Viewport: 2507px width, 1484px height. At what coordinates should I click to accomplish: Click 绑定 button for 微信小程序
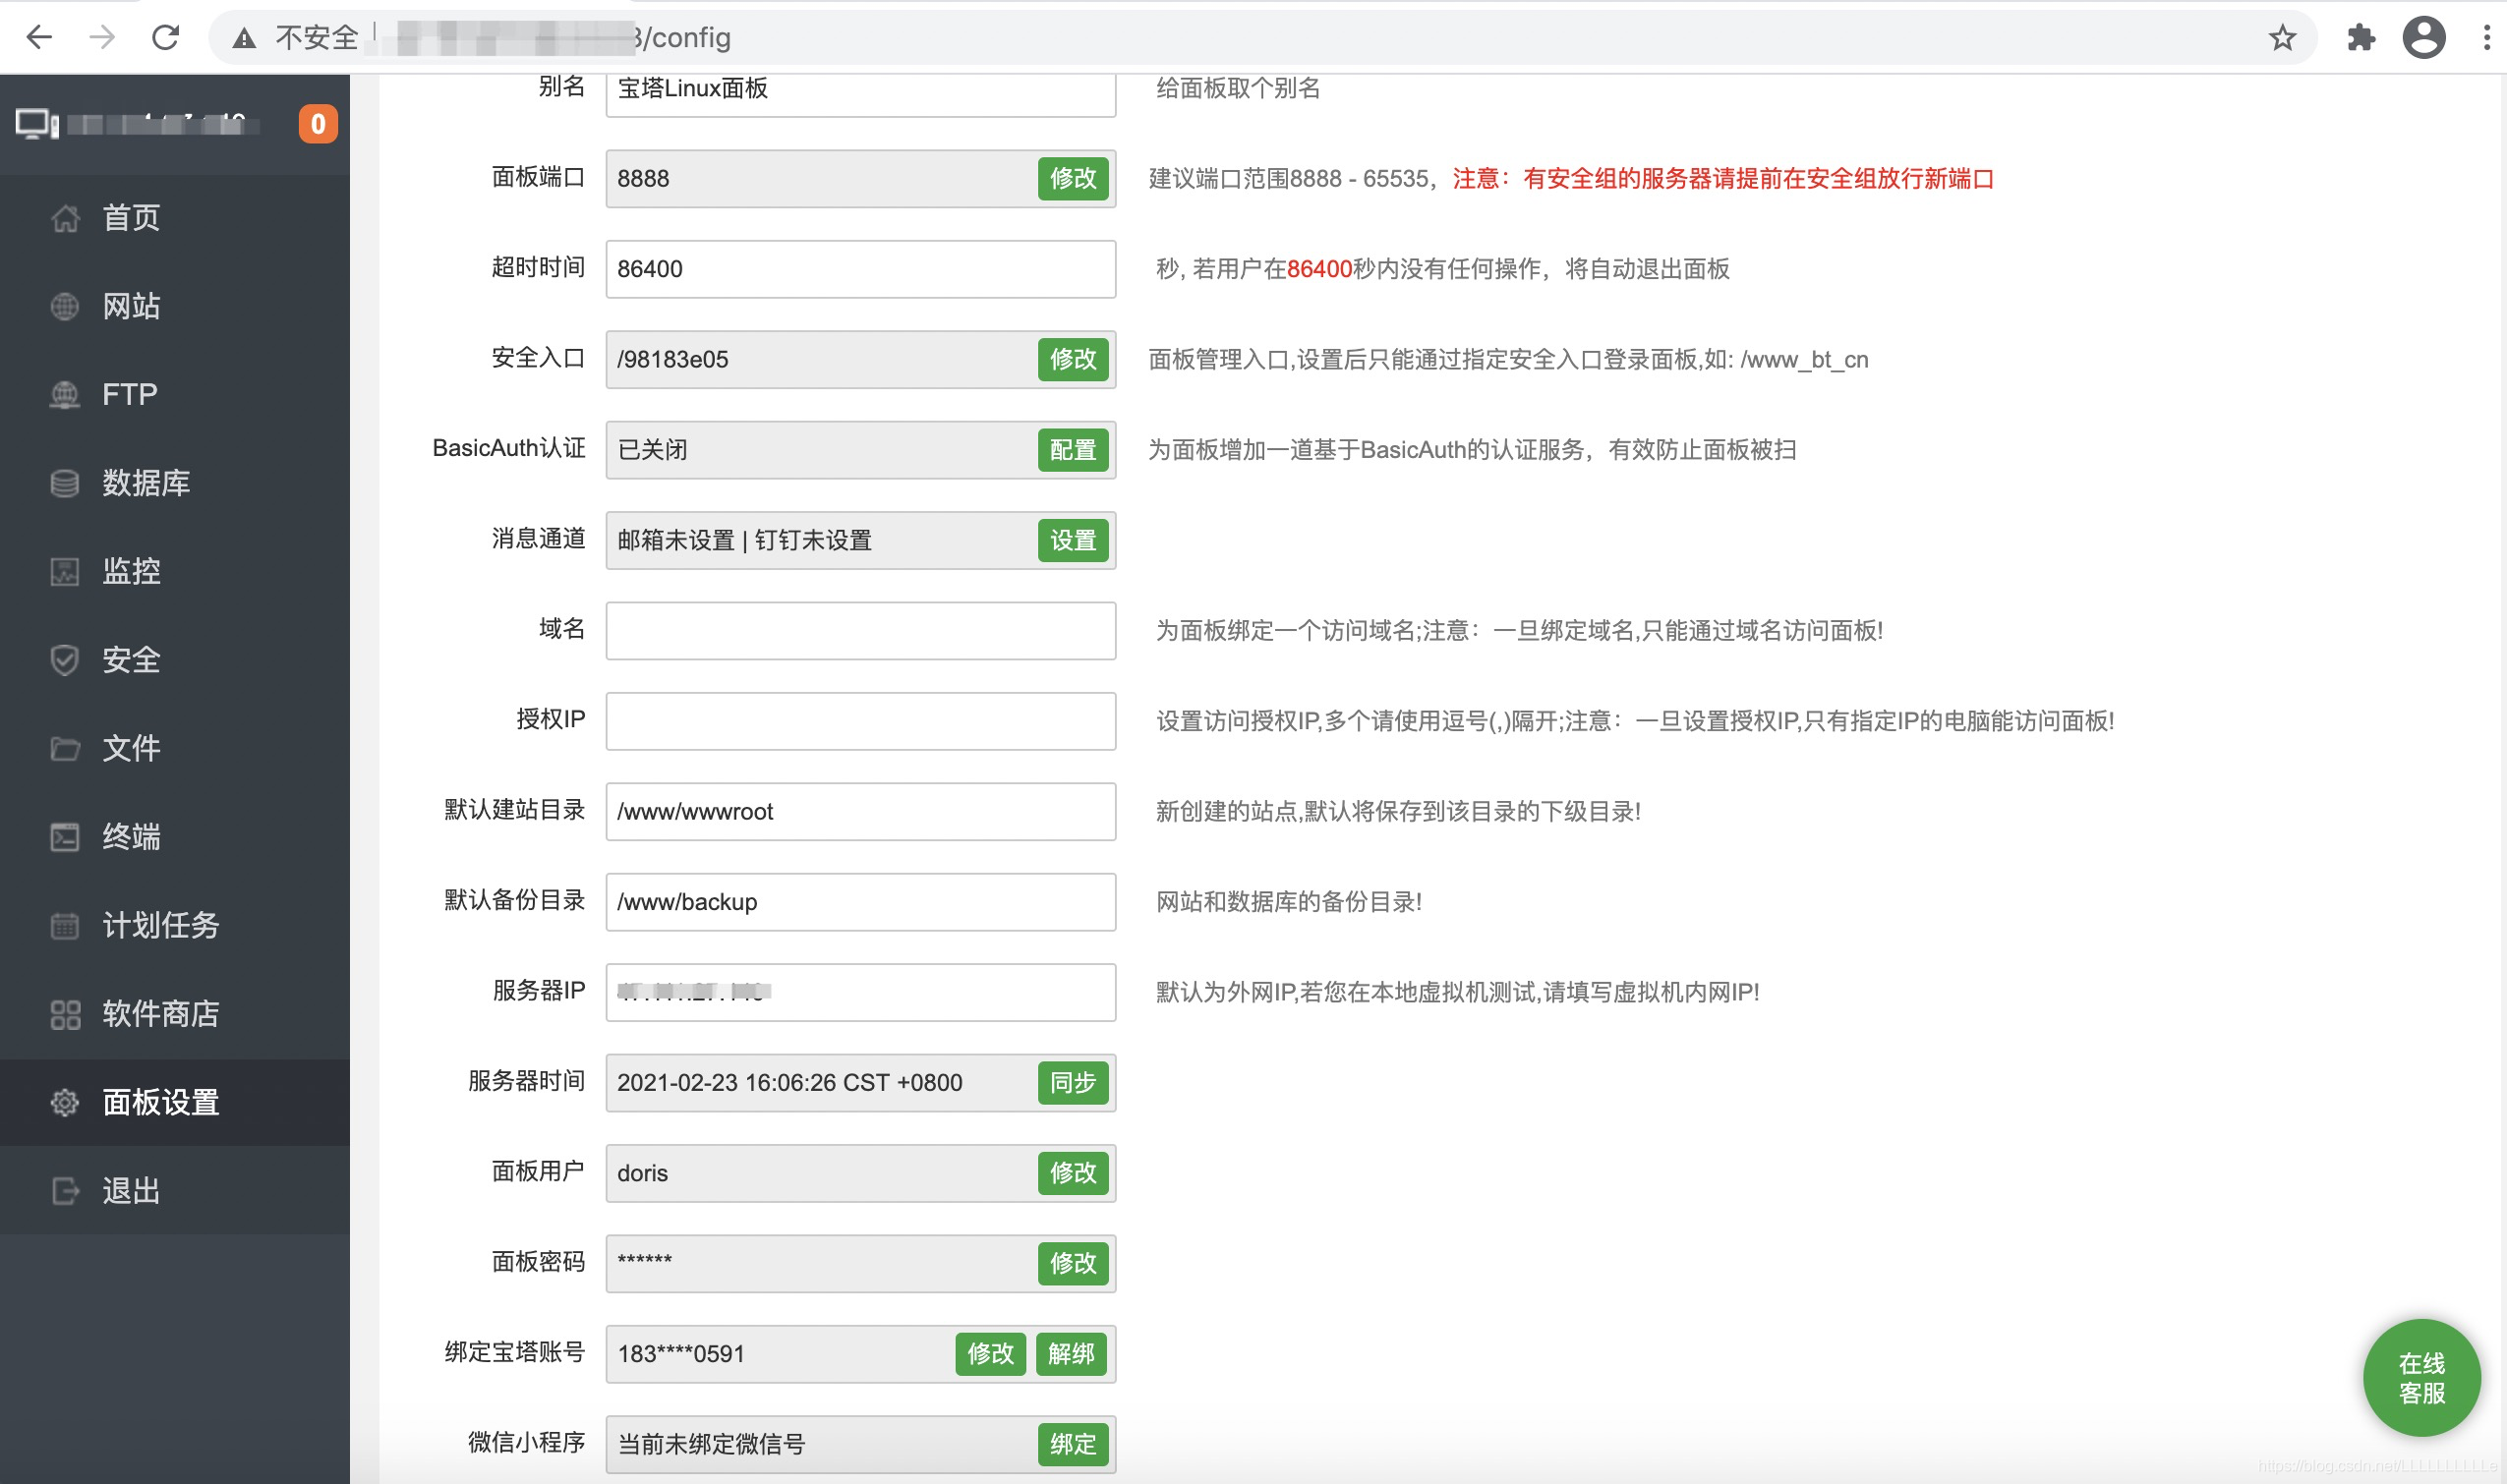tap(1073, 1445)
